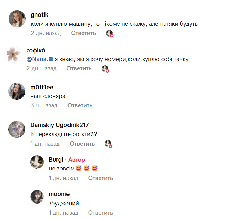Screen dimensions: 228x219
Task: Open Burgi username link
Action: [56, 159]
